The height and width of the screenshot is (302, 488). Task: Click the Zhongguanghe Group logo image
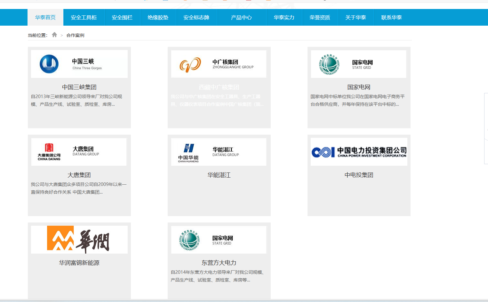[x=219, y=64]
